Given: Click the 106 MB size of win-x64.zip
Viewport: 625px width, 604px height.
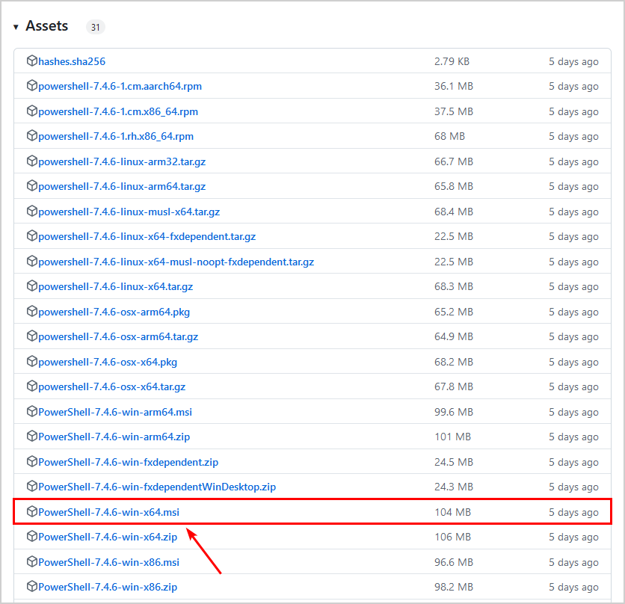Looking at the screenshot, I should pos(453,537).
